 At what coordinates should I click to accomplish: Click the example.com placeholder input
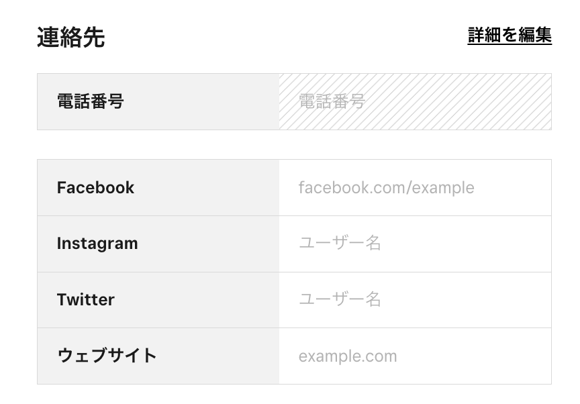click(415, 356)
